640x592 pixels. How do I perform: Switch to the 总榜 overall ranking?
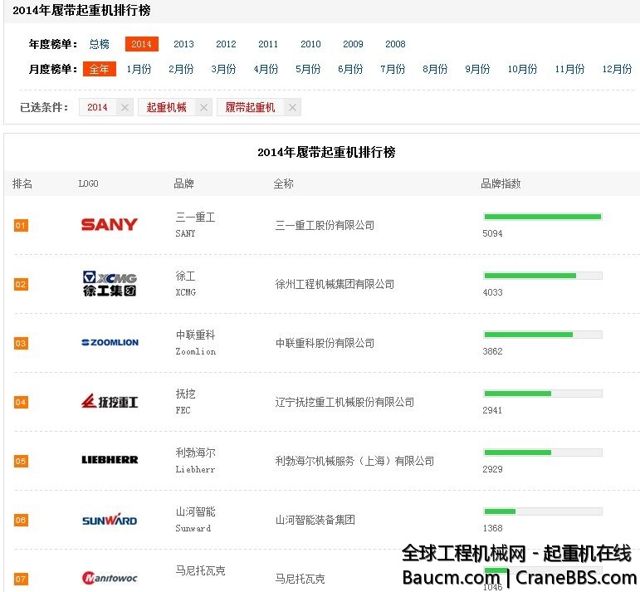coord(100,44)
